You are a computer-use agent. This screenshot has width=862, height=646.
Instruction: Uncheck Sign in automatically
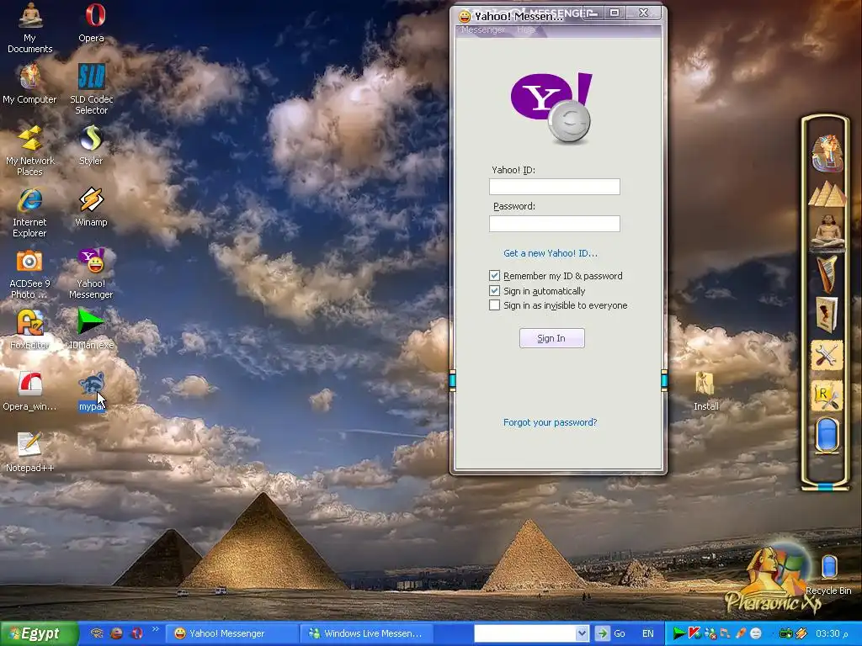tap(494, 290)
